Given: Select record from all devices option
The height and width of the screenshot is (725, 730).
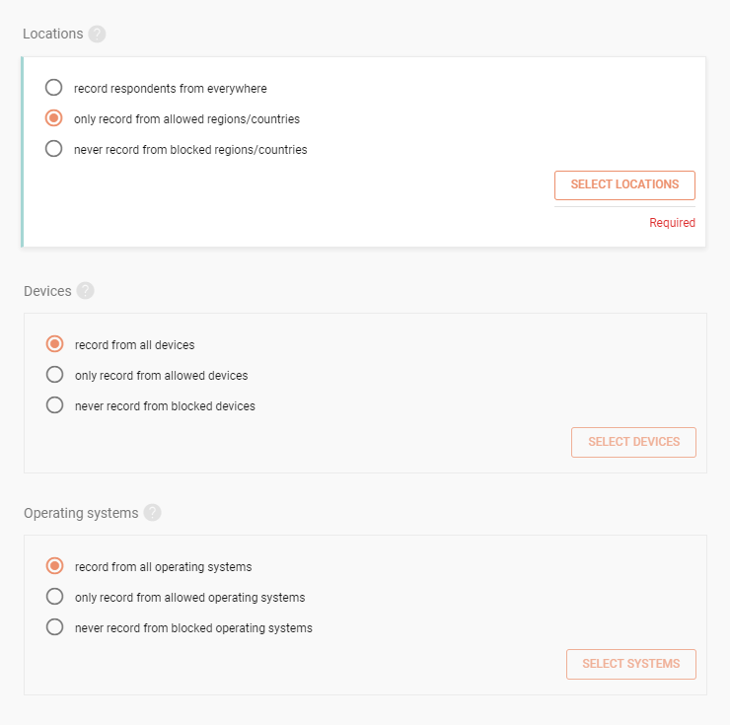Looking at the screenshot, I should (x=54, y=344).
